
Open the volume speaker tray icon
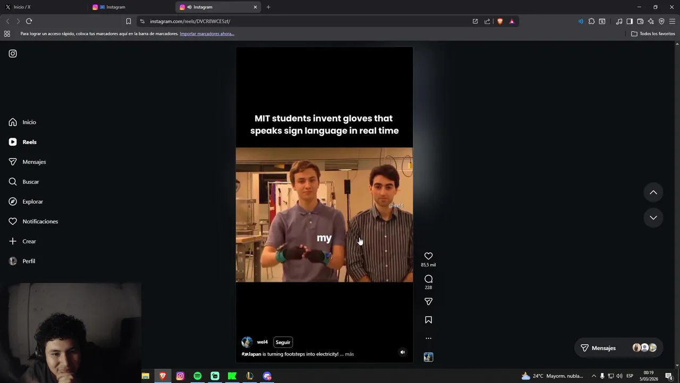pos(619,376)
